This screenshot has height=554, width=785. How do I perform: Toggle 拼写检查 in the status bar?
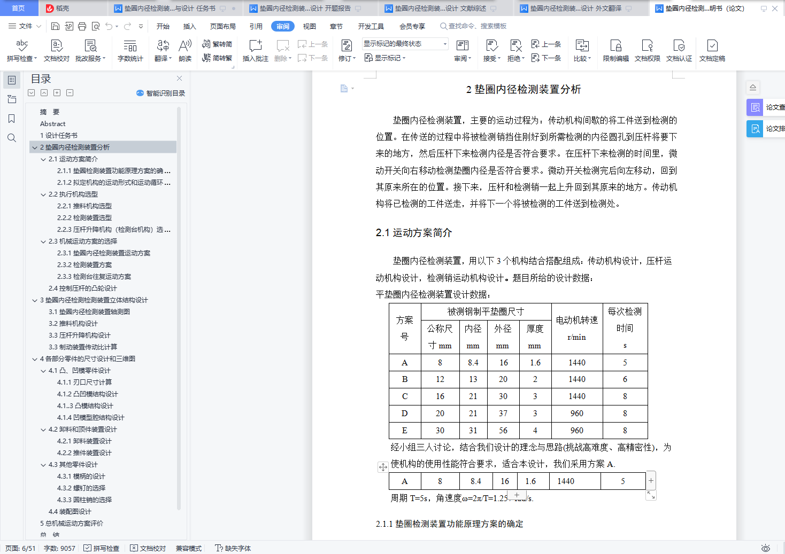click(102, 548)
